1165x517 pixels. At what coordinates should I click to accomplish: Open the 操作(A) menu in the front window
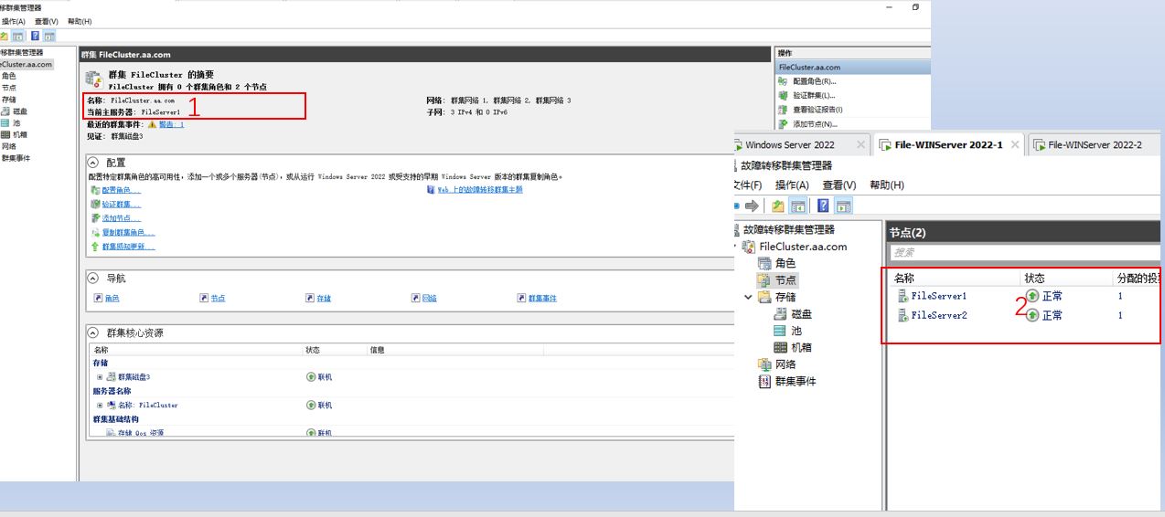792,185
